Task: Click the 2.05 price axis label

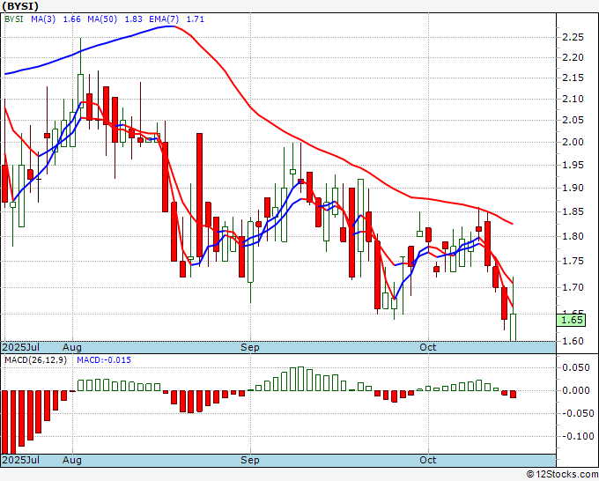Action: pyautogui.click(x=573, y=121)
